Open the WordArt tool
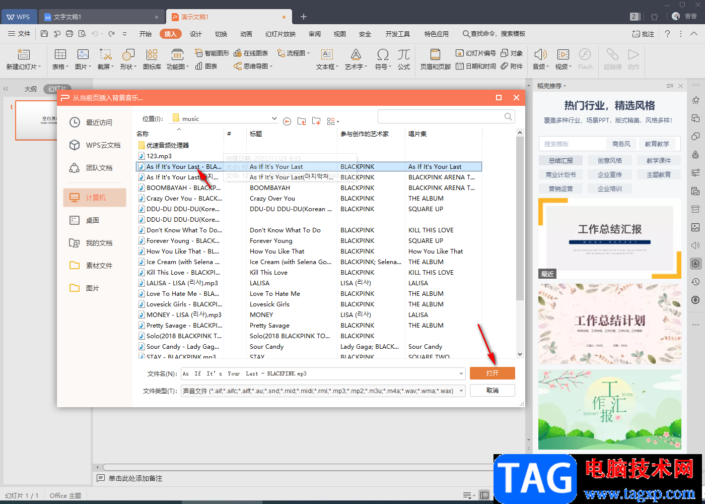The height and width of the screenshot is (504, 705). (x=356, y=54)
